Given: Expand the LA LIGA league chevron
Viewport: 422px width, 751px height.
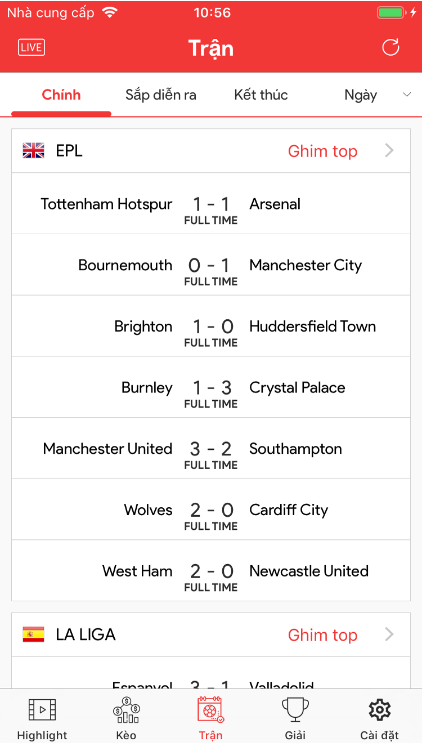Looking at the screenshot, I should pos(389,634).
